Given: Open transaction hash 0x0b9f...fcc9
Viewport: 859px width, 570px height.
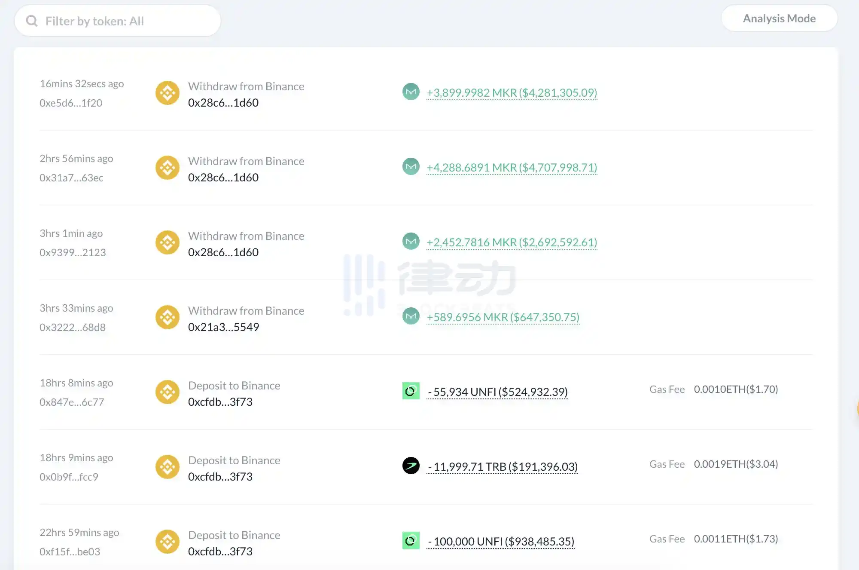Looking at the screenshot, I should pyautogui.click(x=69, y=477).
